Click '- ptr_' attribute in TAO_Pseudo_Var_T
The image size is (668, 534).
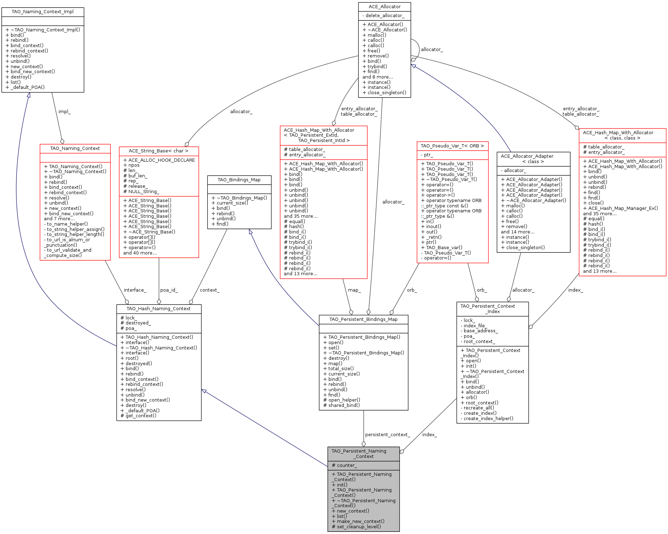point(427,155)
